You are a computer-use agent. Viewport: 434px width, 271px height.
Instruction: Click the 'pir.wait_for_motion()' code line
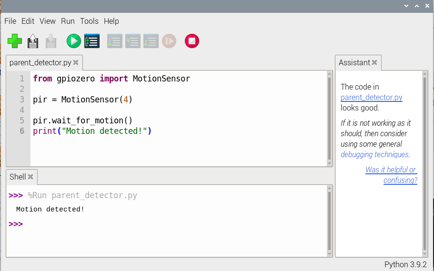[x=83, y=120]
